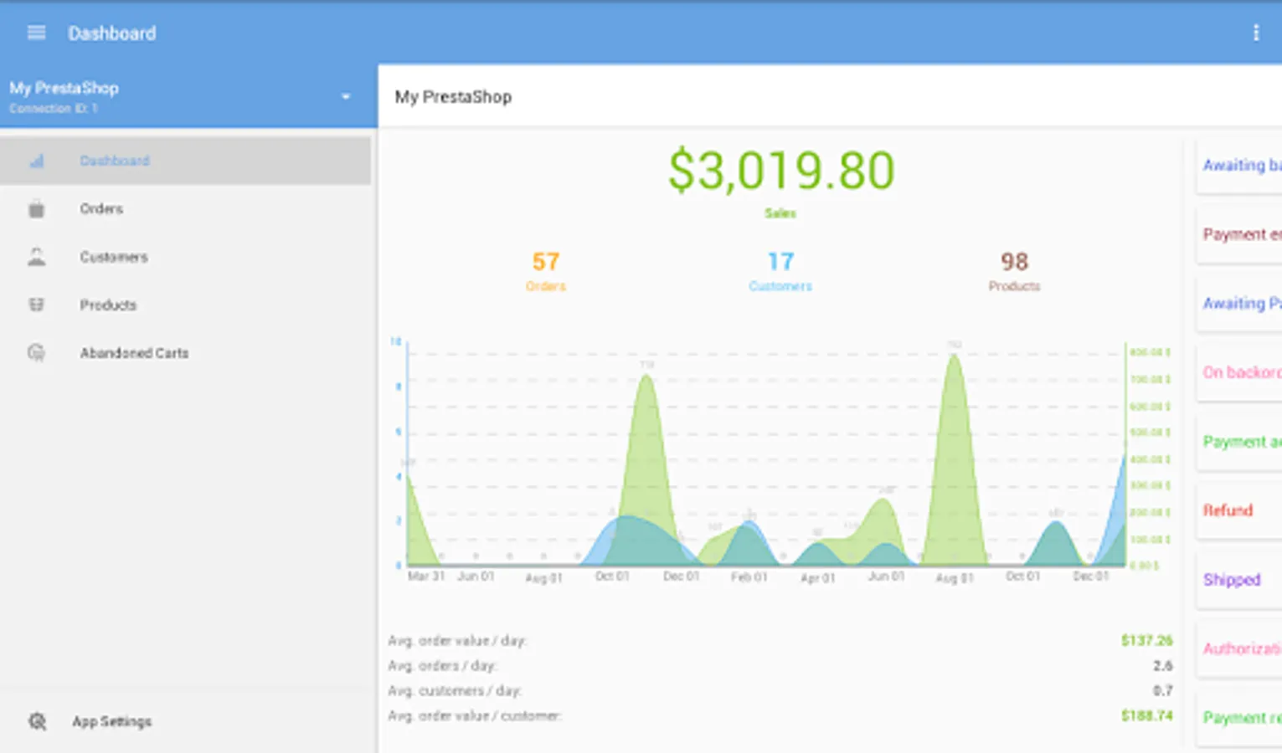This screenshot has height=753, width=1282.
Task: Go to Orders in the sidebar
Action: coord(186,209)
